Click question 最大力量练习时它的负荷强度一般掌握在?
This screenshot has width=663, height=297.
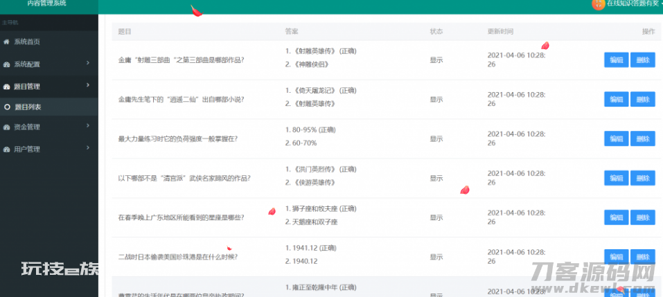pyautogui.click(x=178, y=138)
